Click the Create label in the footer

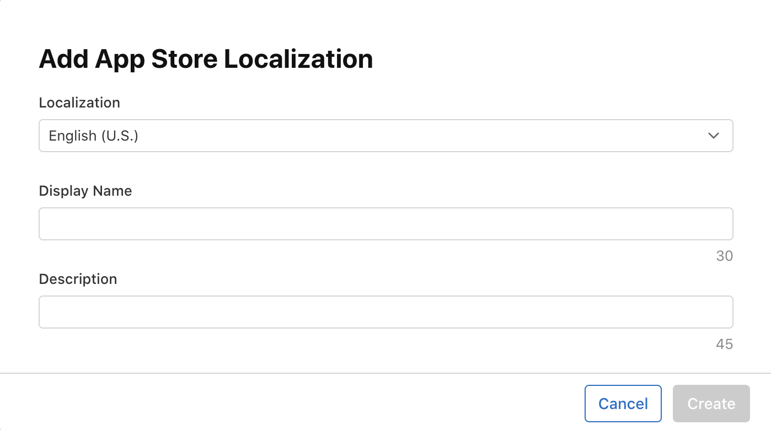tap(711, 404)
